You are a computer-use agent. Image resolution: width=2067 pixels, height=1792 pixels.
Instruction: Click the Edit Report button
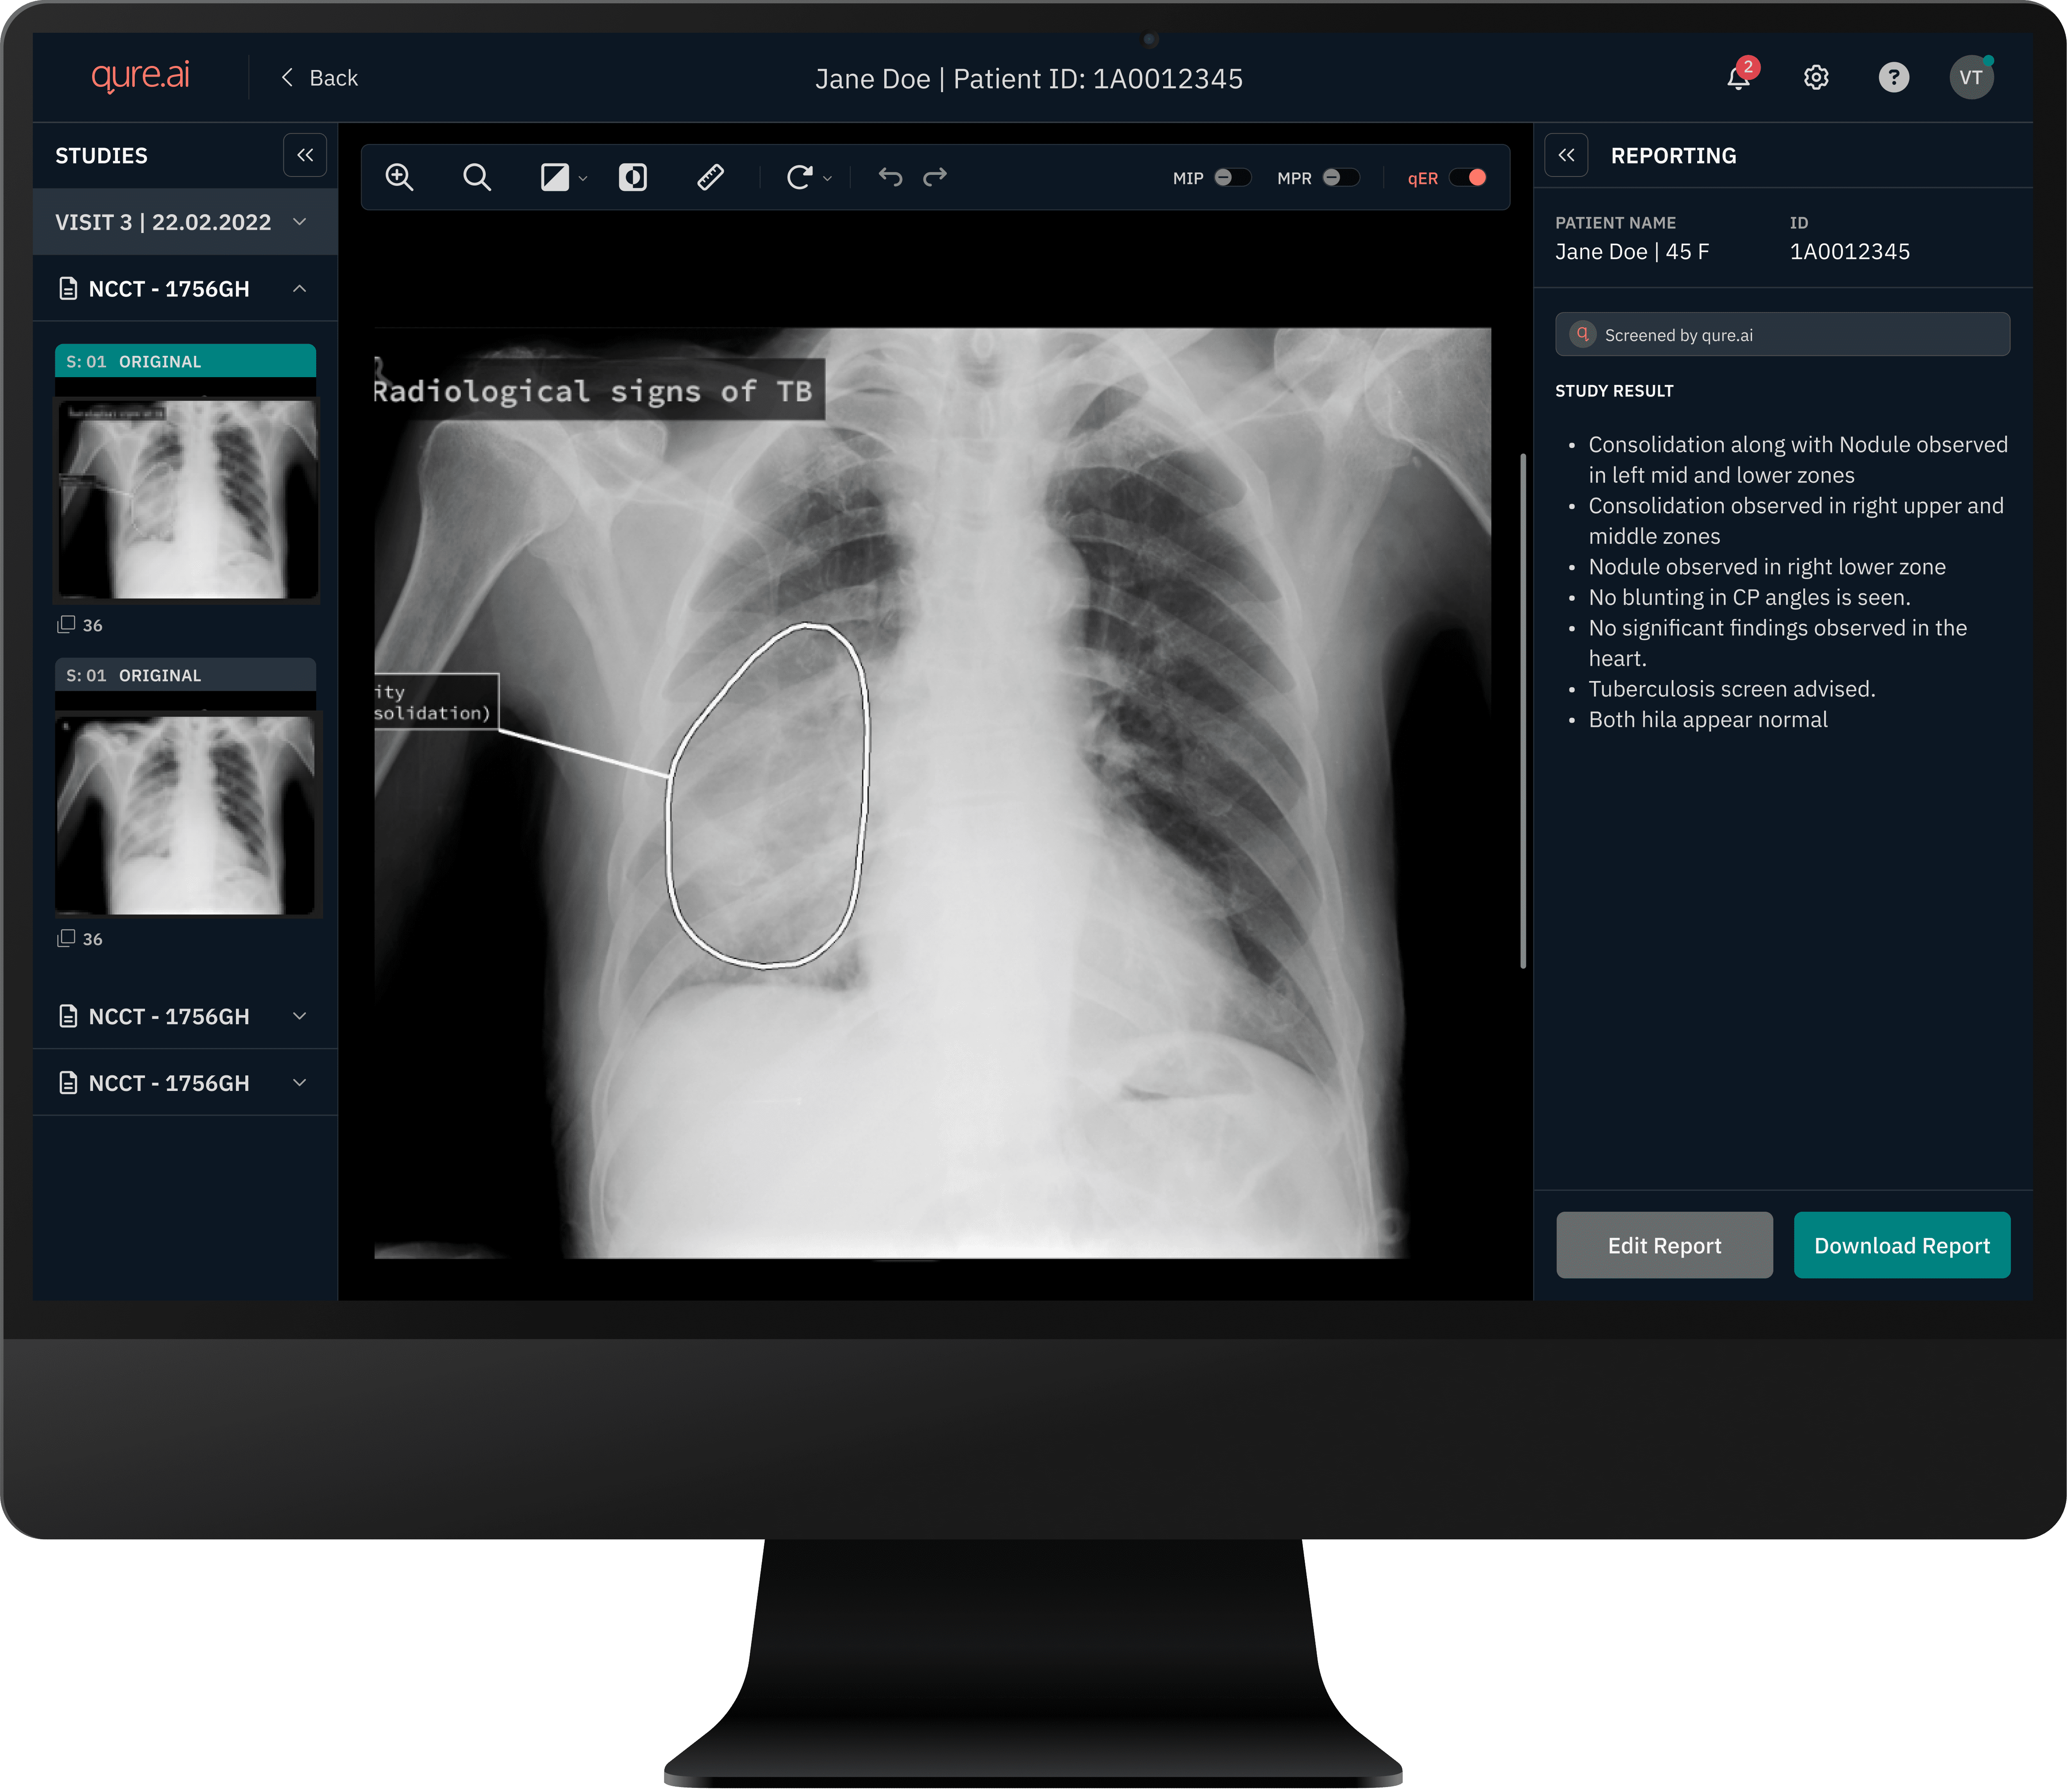click(1664, 1245)
